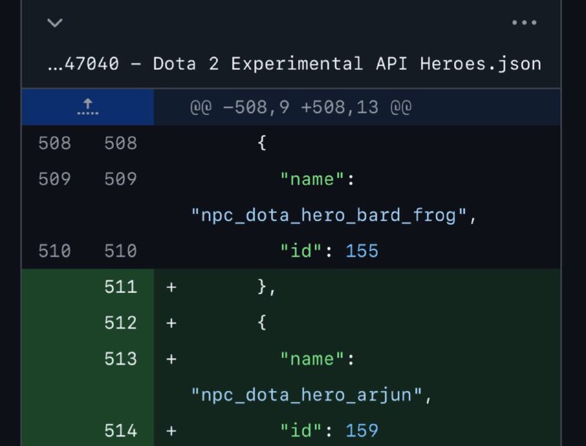Click the plus marker on line 511
The width and height of the screenshot is (586, 446).
pos(171,287)
